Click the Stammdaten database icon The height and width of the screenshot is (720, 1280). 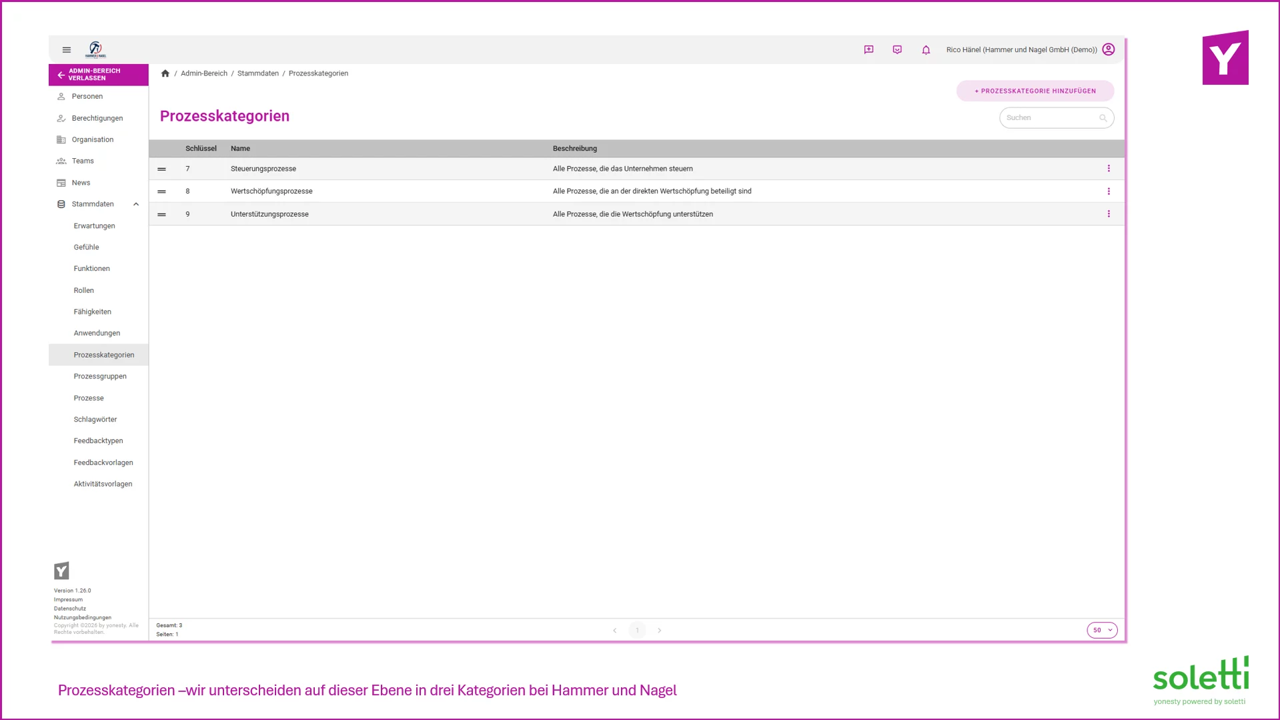(x=61, y=204)
